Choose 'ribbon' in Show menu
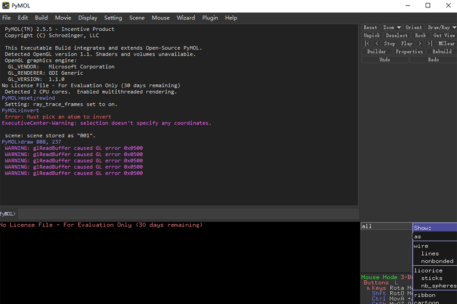 point(435,295)
